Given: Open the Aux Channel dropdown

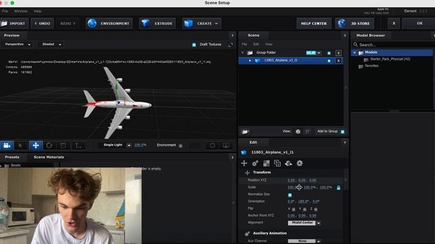Looking at the screenshot, I should [x=304, y=241].
